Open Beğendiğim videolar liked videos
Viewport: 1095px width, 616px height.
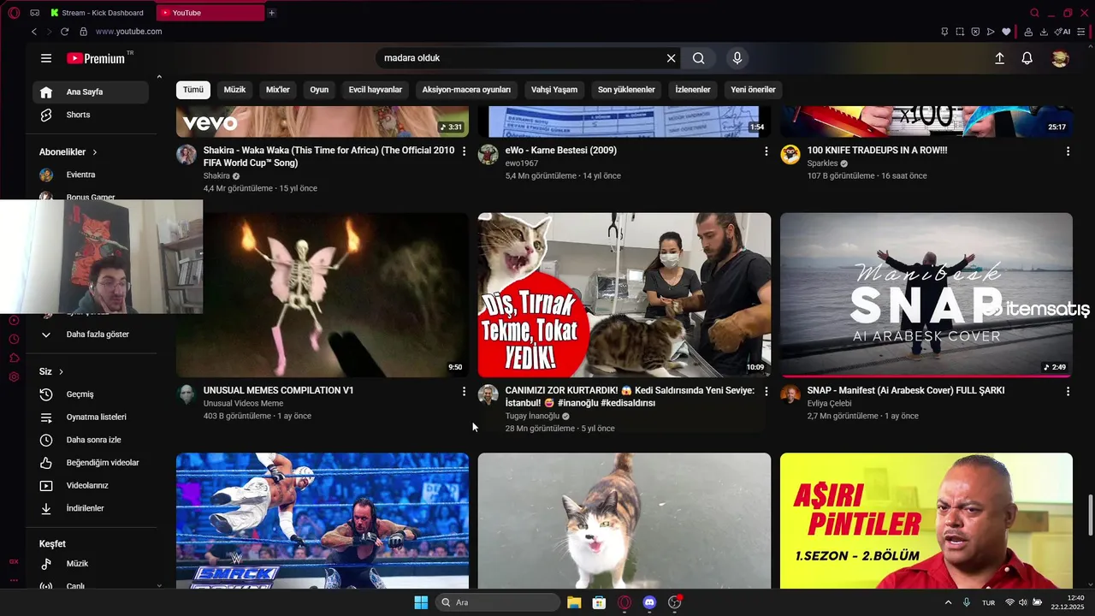pyautogui.click(x=91, y=463)
